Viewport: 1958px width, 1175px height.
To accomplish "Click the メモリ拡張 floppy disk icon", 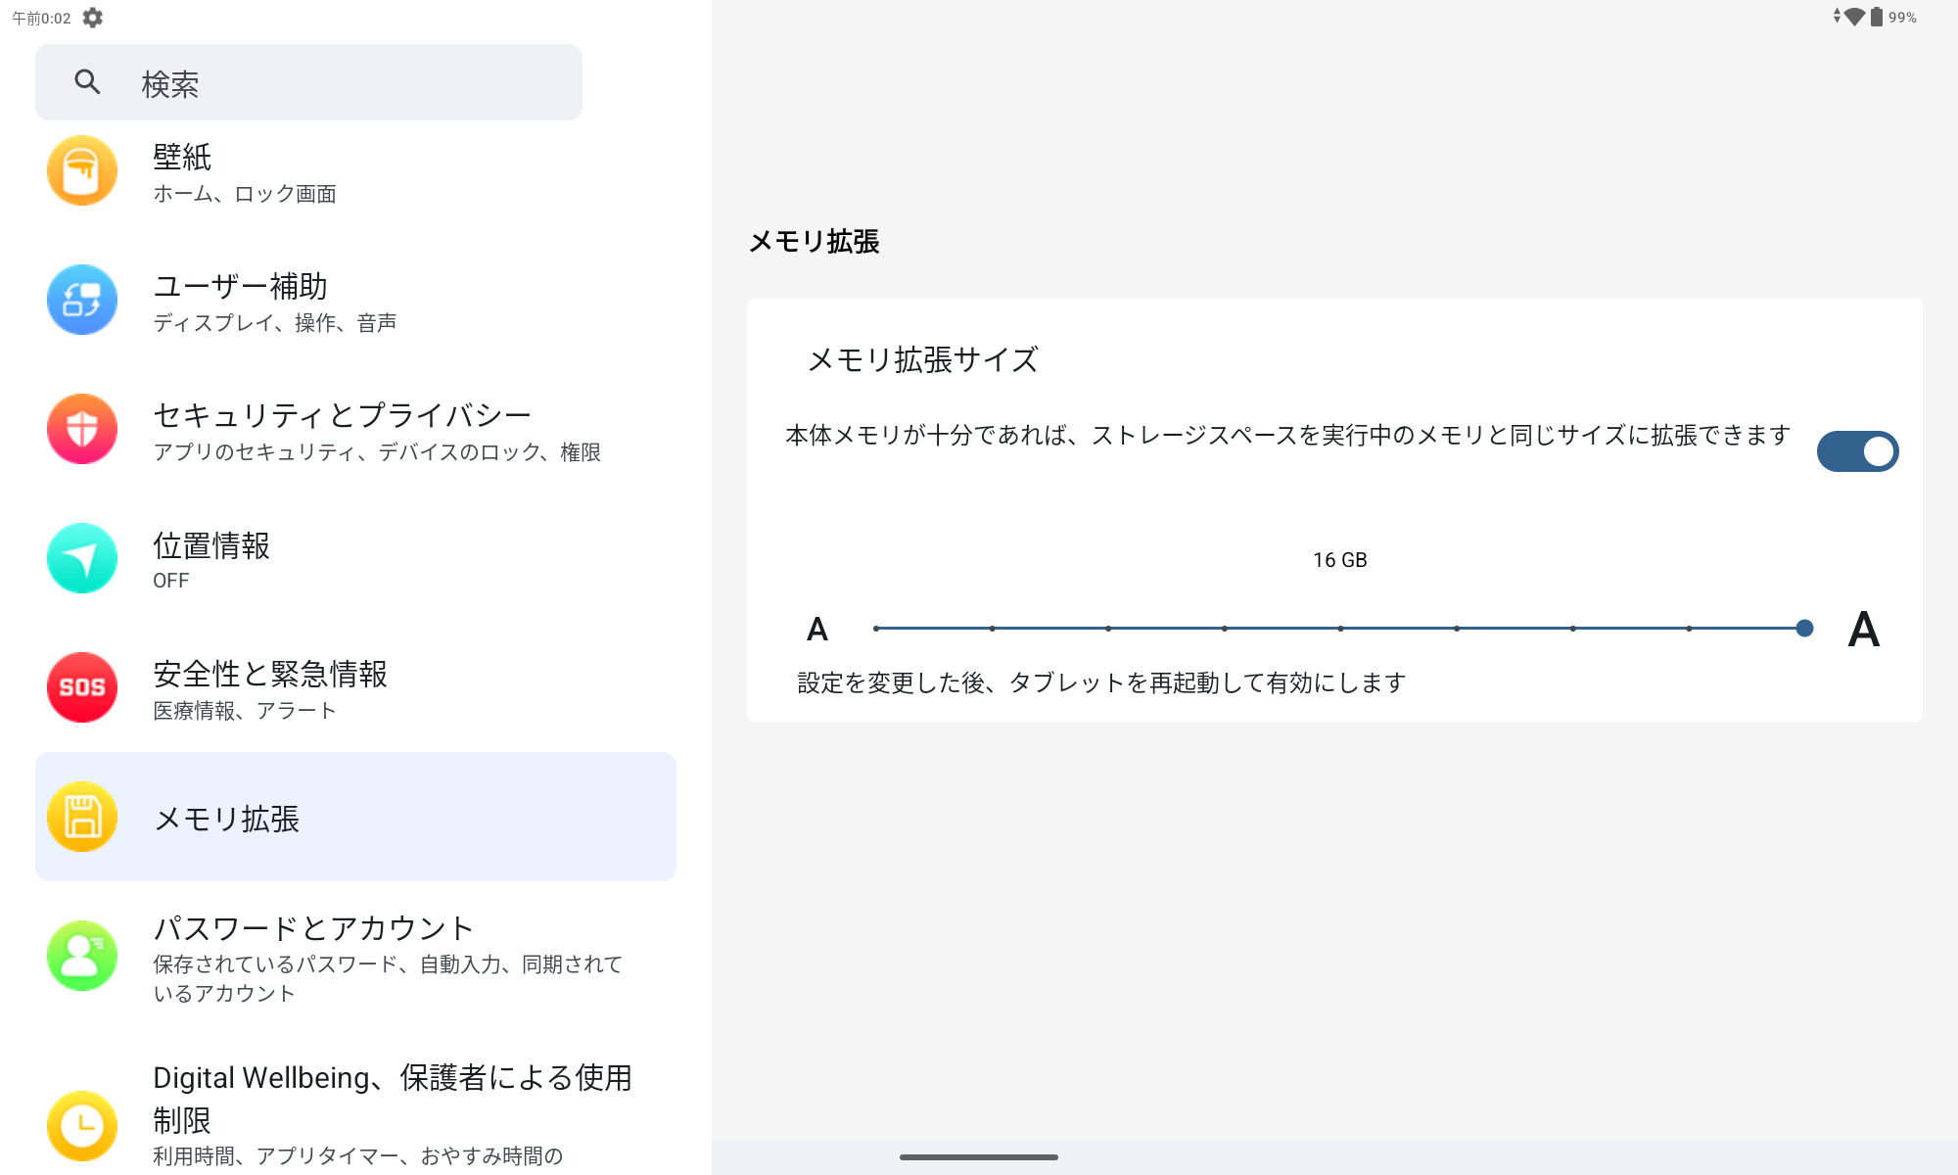I will tap(82, 817).
